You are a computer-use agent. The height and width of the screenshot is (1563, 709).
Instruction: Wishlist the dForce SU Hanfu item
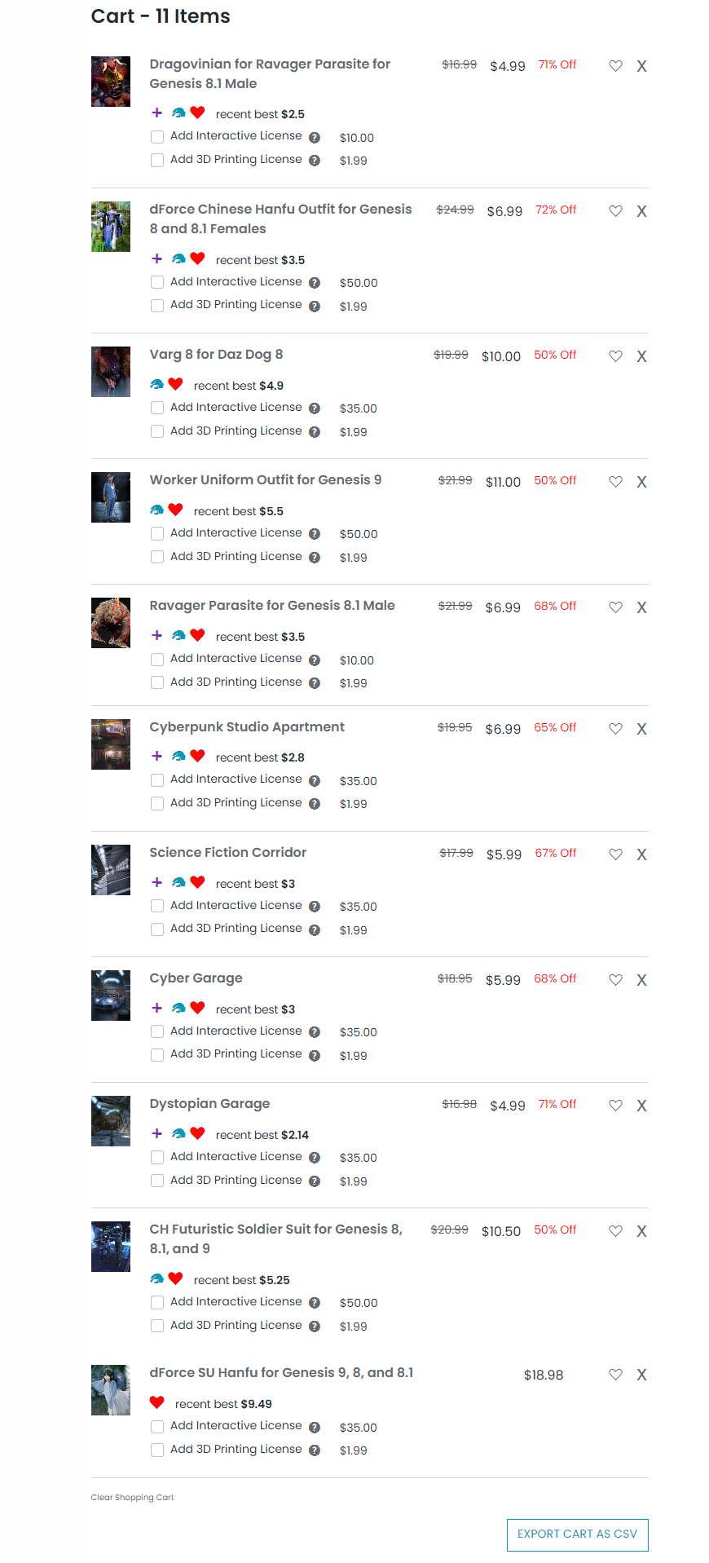click(x=615, y=1375)
